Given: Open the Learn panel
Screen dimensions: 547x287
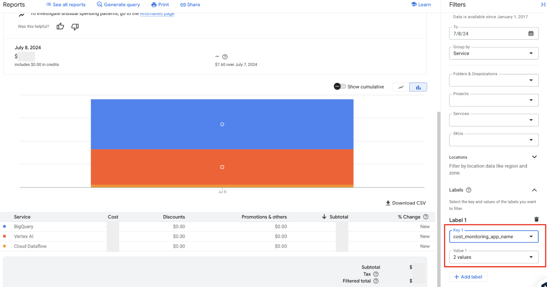Looking at the screenshot, I should point(421,5).
